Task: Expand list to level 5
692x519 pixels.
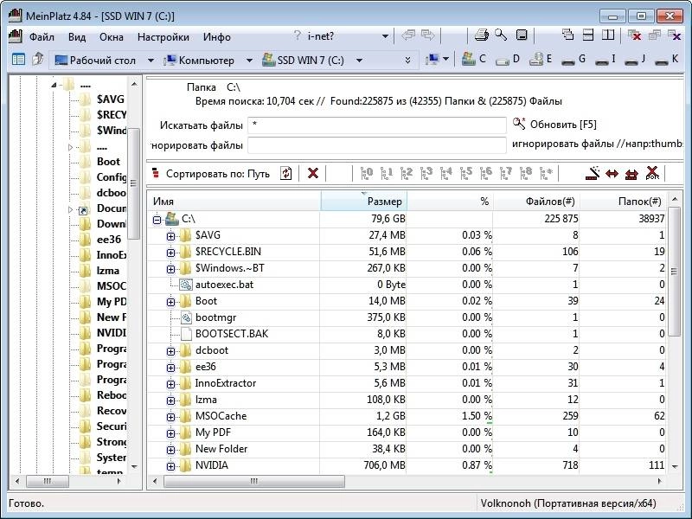Action: coord(465,174)
